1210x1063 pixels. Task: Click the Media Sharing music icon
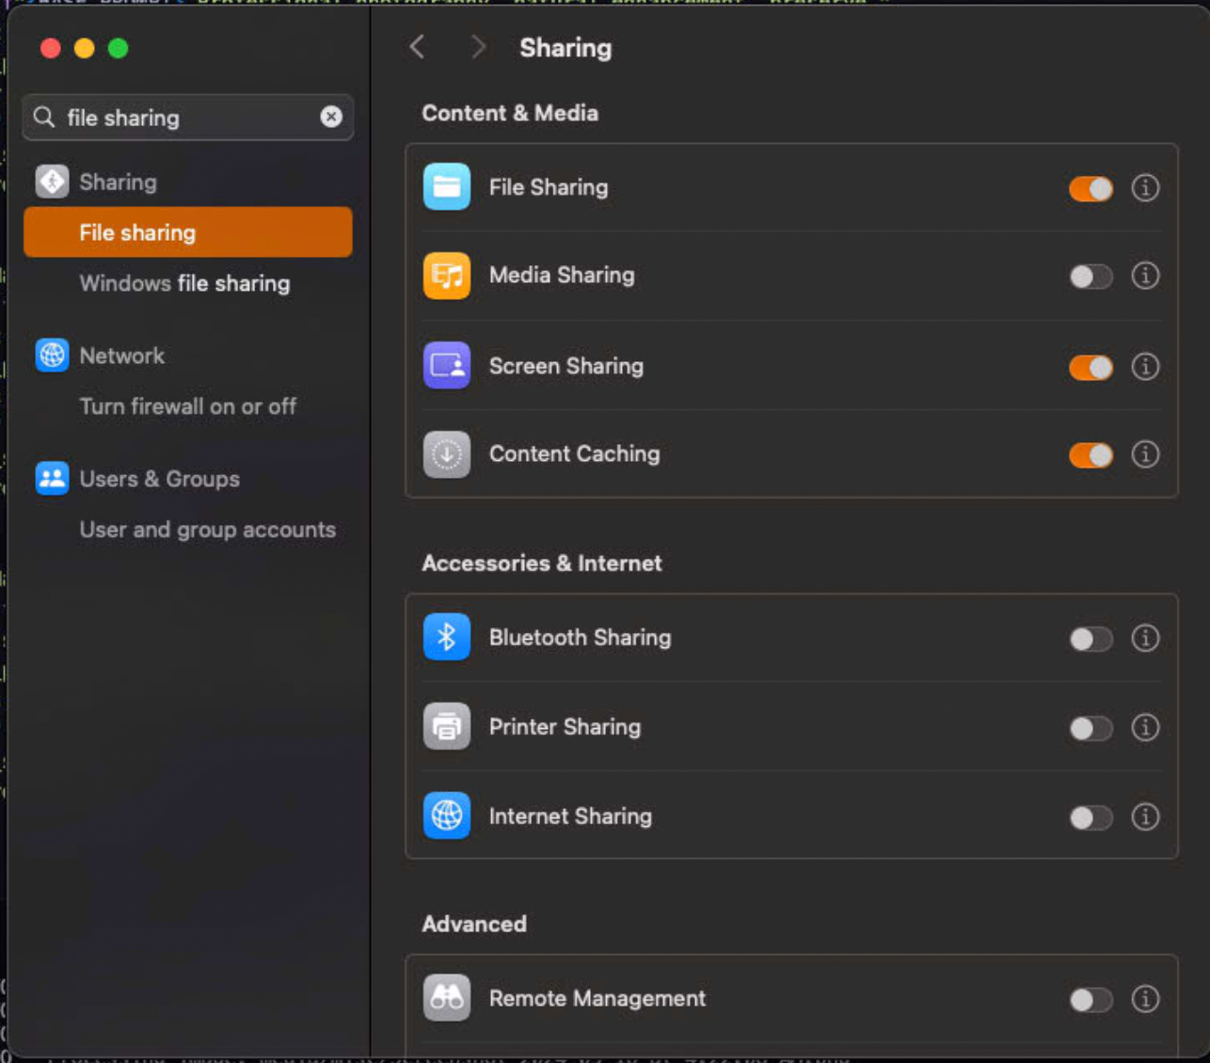point(446,276)
